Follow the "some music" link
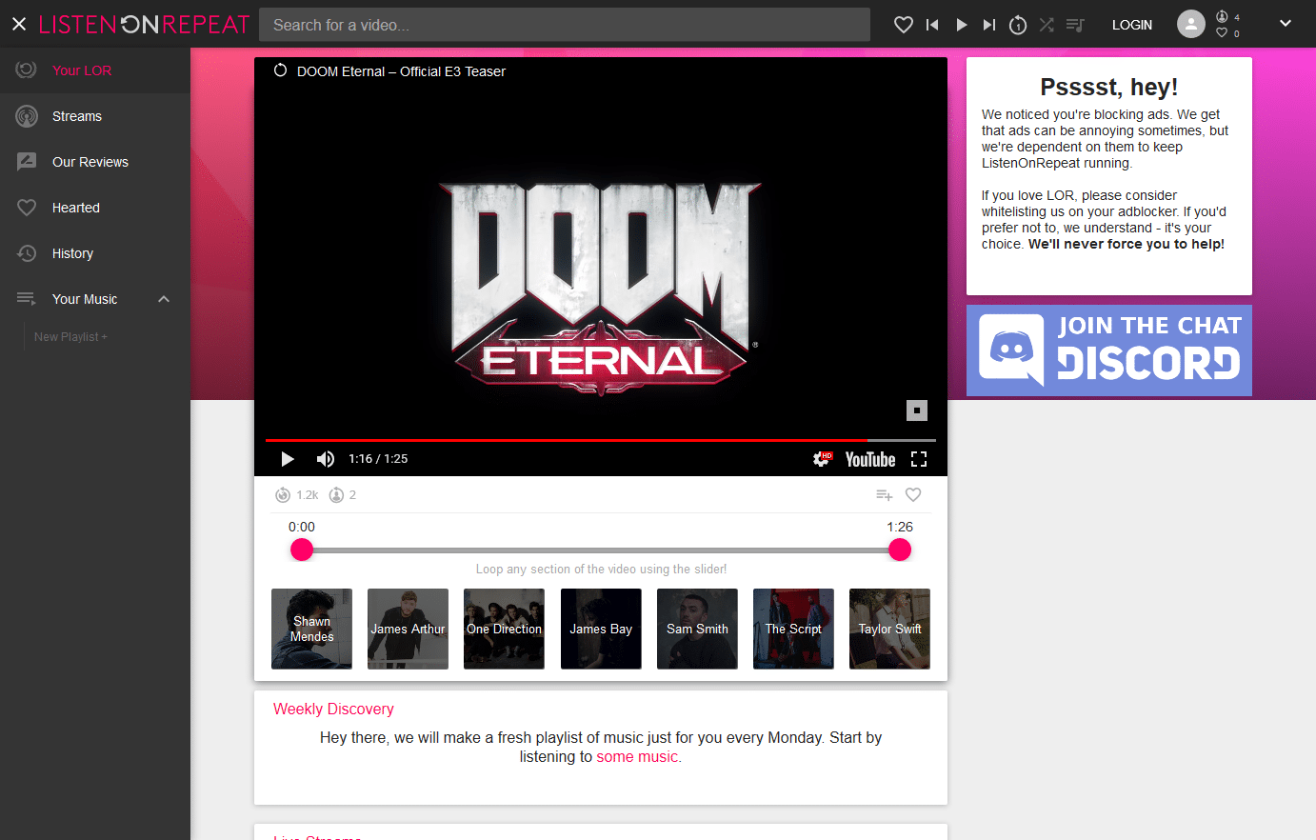The width and height of the screenshot is (1316, 840). point(638,756)
